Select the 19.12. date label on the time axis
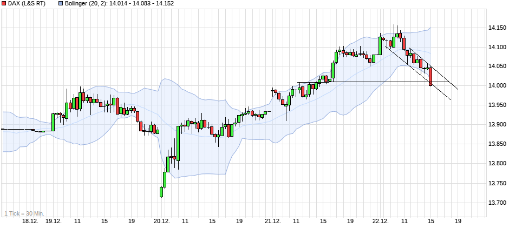This screenshot has width=509, height=235. tap(54, 221)
